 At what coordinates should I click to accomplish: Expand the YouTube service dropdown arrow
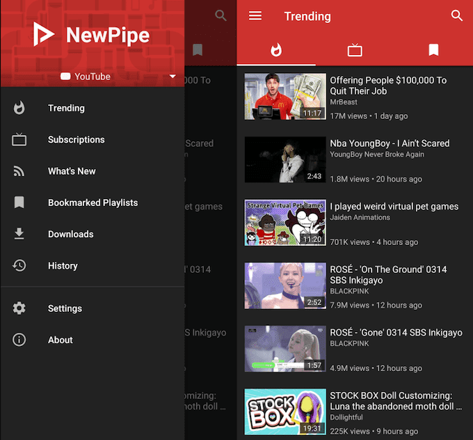tap(173, 76)
